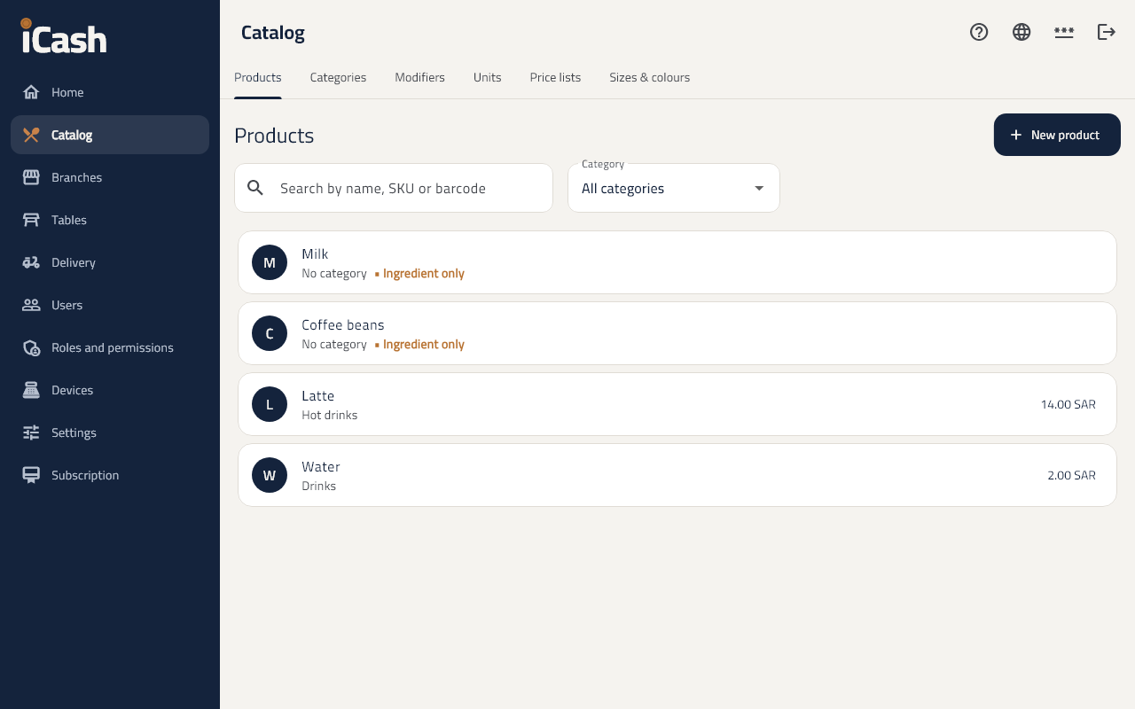Click the Devices cash register icon

click(31, 390)
